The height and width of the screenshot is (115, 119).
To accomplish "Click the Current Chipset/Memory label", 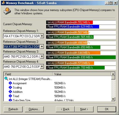I will click(18, 24).
